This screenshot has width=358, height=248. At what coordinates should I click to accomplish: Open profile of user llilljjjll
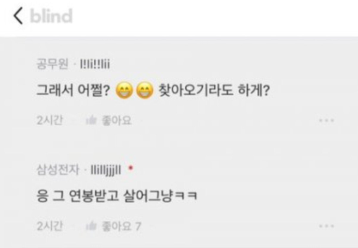click(106, 170)
